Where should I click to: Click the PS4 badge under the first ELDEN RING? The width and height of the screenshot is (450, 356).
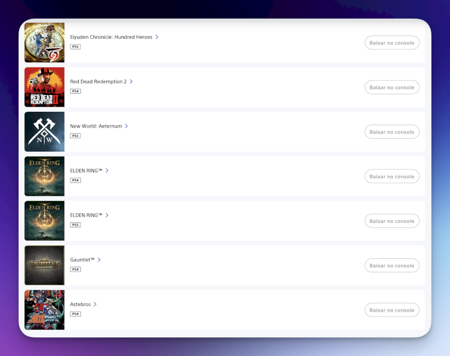(75, 180)
